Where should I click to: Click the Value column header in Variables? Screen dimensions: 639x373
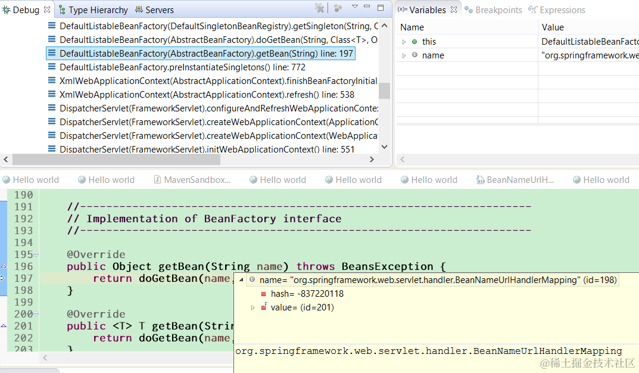coord(553,27)
